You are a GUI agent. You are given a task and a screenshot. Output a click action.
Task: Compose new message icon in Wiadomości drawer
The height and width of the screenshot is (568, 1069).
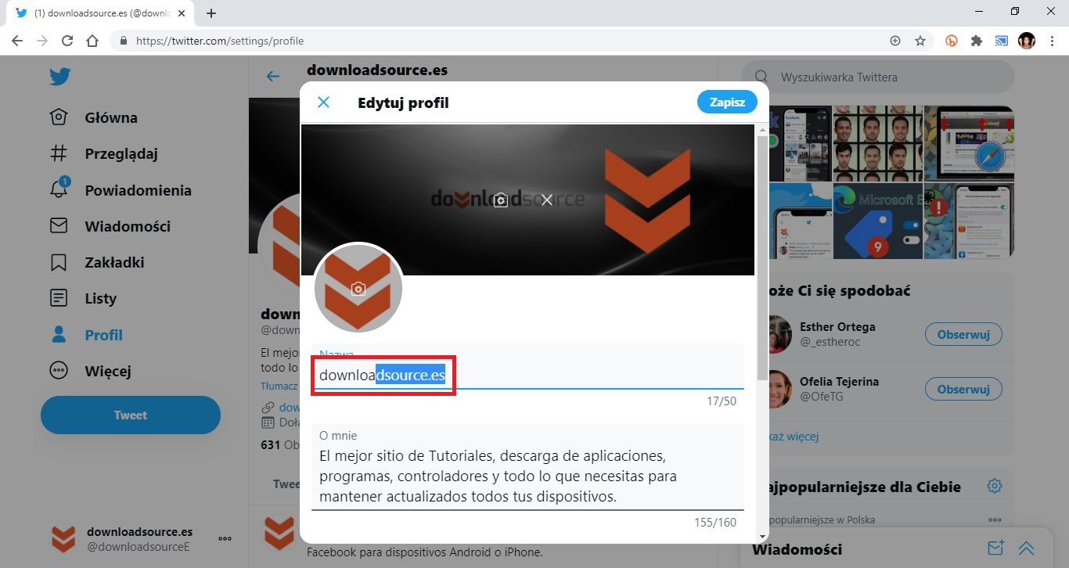995,548
